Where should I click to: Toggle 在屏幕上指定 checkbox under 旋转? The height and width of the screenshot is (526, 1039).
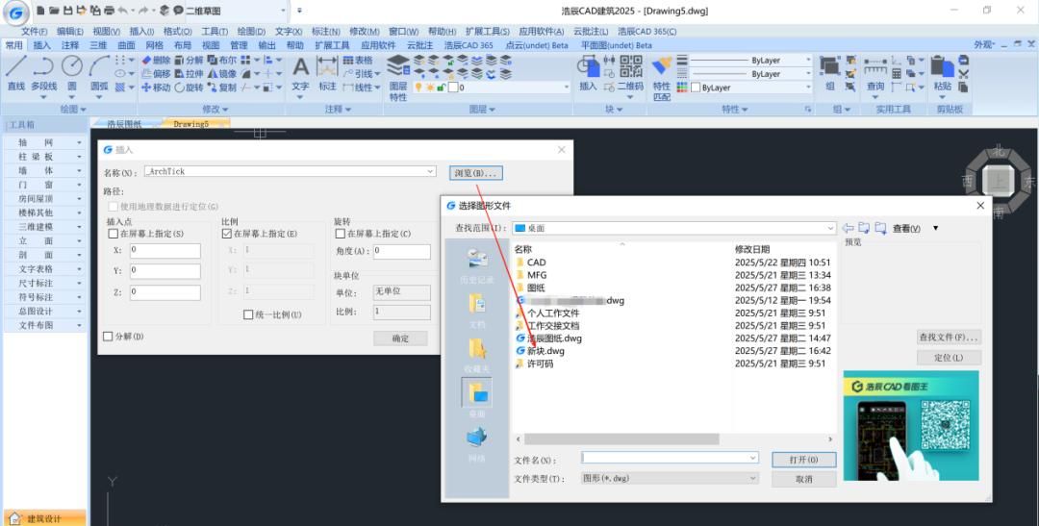click(x=341, y=234)
